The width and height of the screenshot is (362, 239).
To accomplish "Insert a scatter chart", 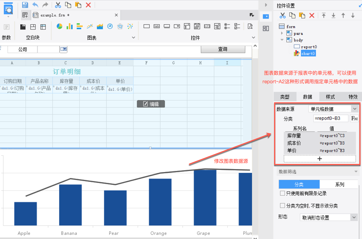I will 130,26.
